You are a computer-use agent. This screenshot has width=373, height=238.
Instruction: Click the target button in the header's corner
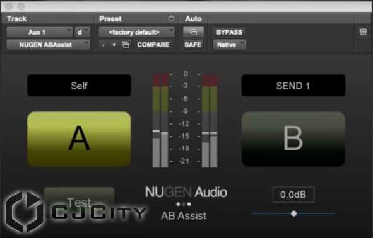[x=363, y=32]
